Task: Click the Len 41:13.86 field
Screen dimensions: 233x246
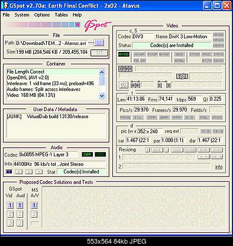Action: click(x=136, y=99)
